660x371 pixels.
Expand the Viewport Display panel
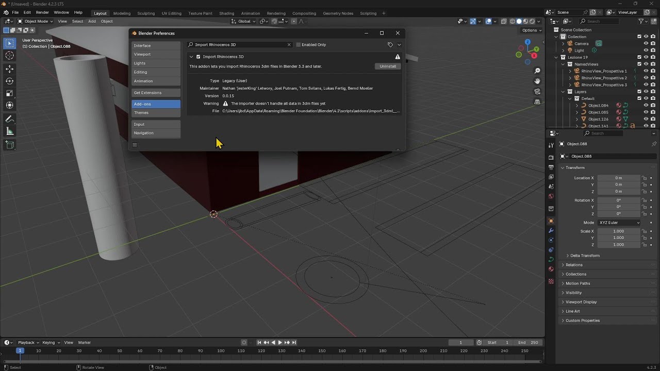581,302
